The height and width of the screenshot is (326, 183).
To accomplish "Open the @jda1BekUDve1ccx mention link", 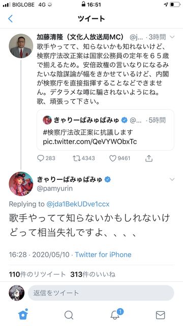I will point(78,204).
